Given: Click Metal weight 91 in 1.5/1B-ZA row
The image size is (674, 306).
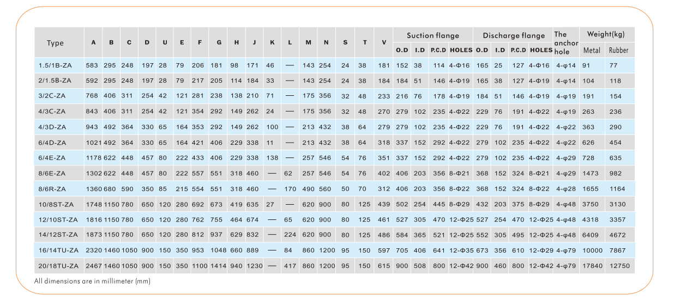Looking at the screenshot, I should (x=586, y=65).
